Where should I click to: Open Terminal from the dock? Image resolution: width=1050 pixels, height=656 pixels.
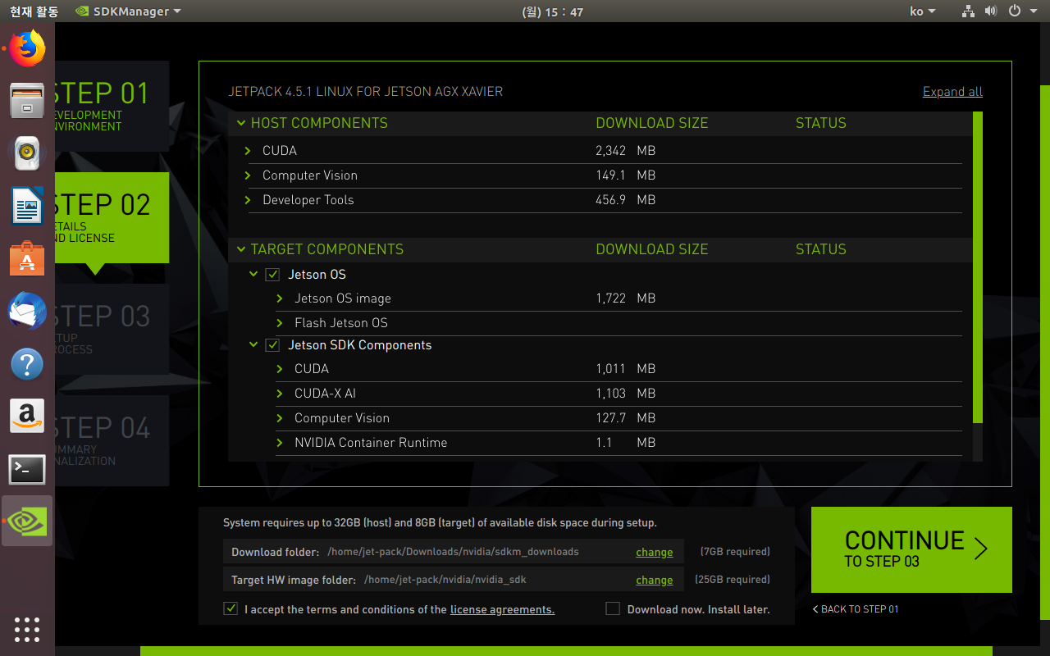(x=27, y=469)
